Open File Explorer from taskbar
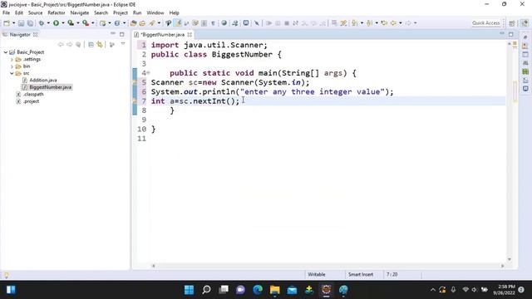 pyautogui.click(x=274, y=290)
